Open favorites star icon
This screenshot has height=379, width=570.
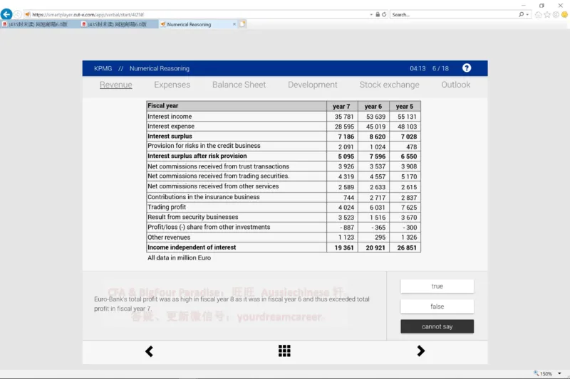(x=547, y=14)
